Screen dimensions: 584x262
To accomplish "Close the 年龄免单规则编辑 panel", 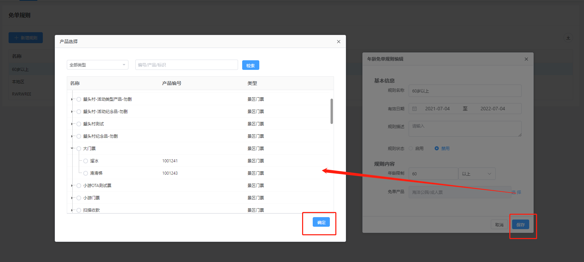I will pyautogui.click(x=526, y=59).
